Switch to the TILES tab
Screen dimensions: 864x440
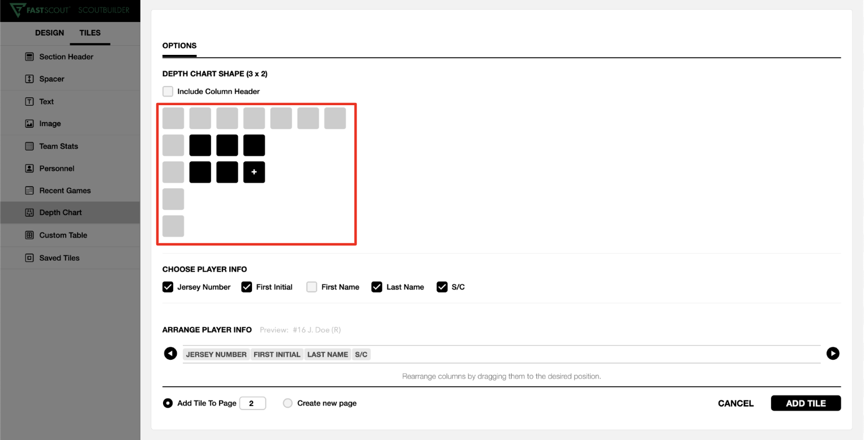pos(90,33)
